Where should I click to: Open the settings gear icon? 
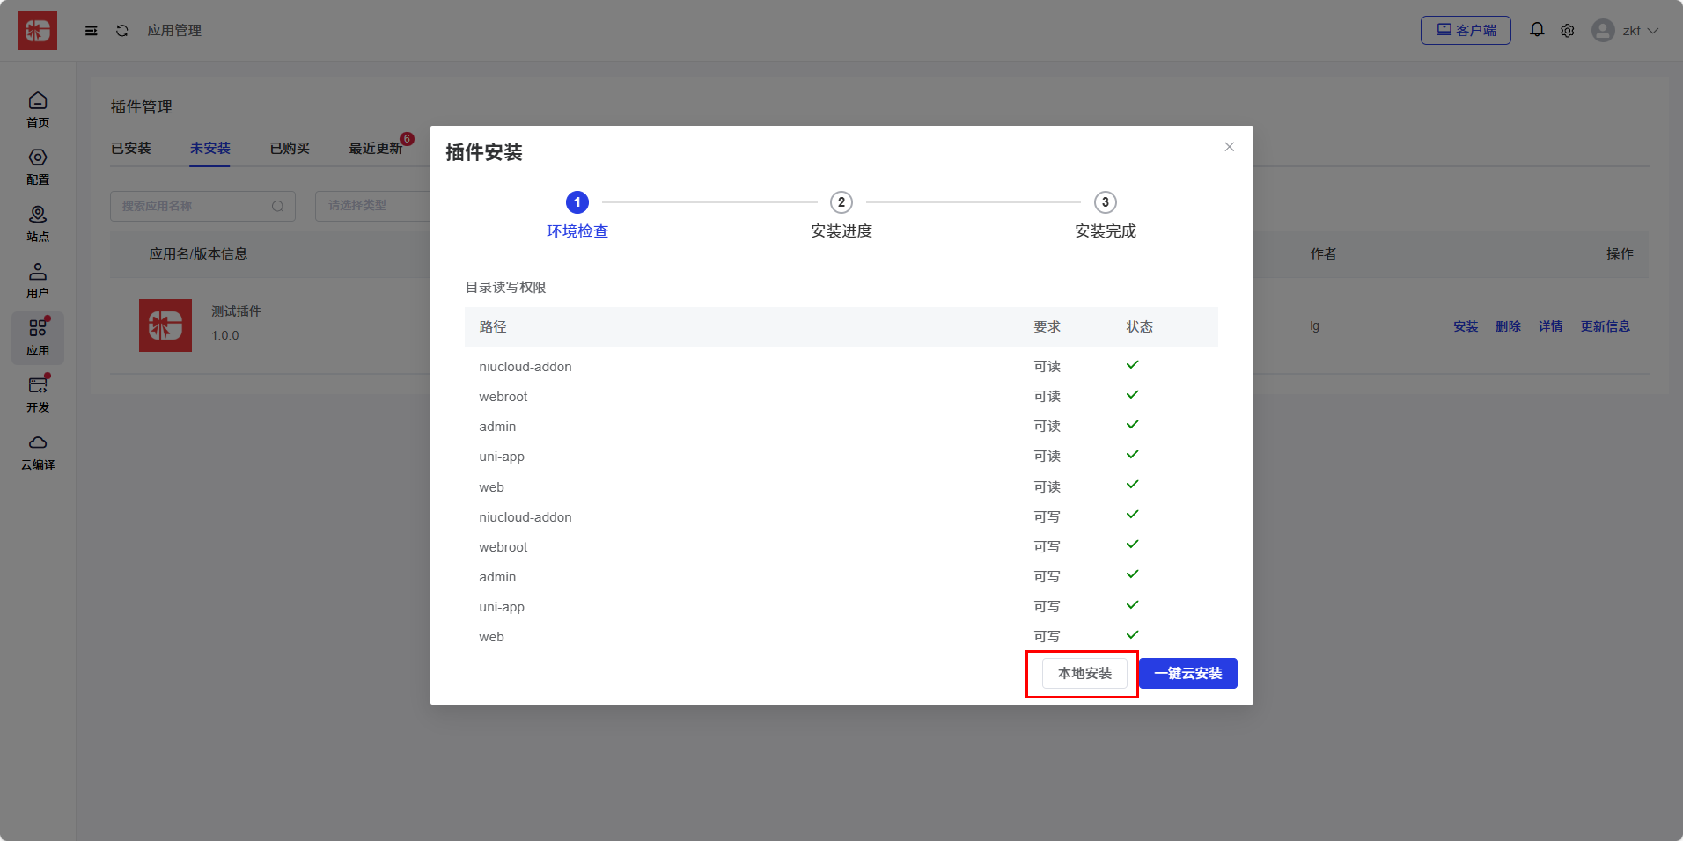(1568, 31)
